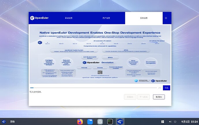Open the 日志 log button

[x=166, y=88]
